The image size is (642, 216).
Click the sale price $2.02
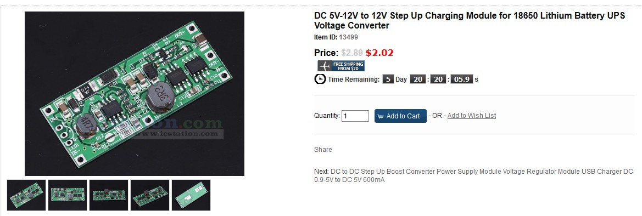pos(379,53)
